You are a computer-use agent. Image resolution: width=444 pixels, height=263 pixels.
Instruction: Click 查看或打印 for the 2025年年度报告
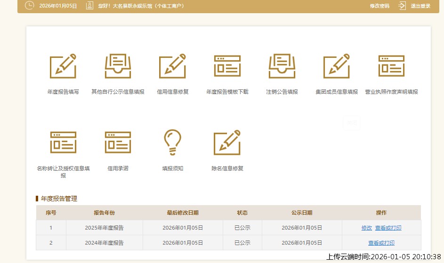pyautogui.click(x=388, y=228)
